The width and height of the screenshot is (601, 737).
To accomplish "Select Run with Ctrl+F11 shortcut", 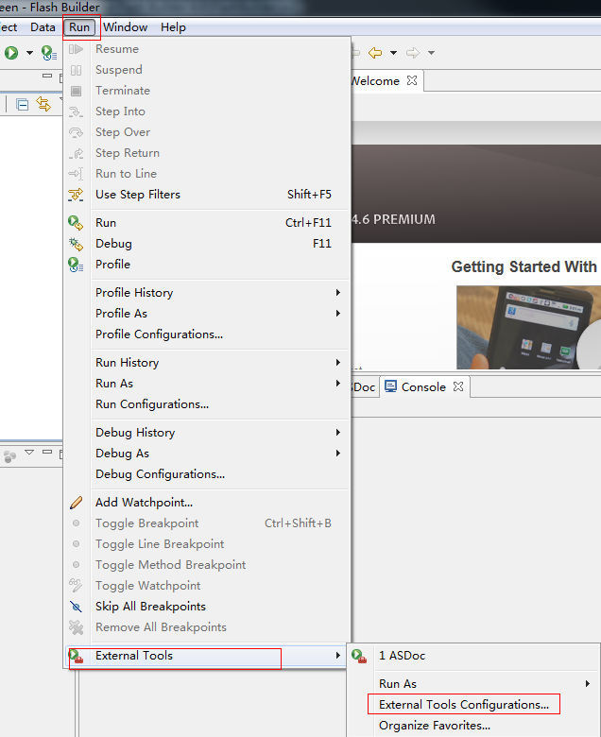I will click(207, 223).
